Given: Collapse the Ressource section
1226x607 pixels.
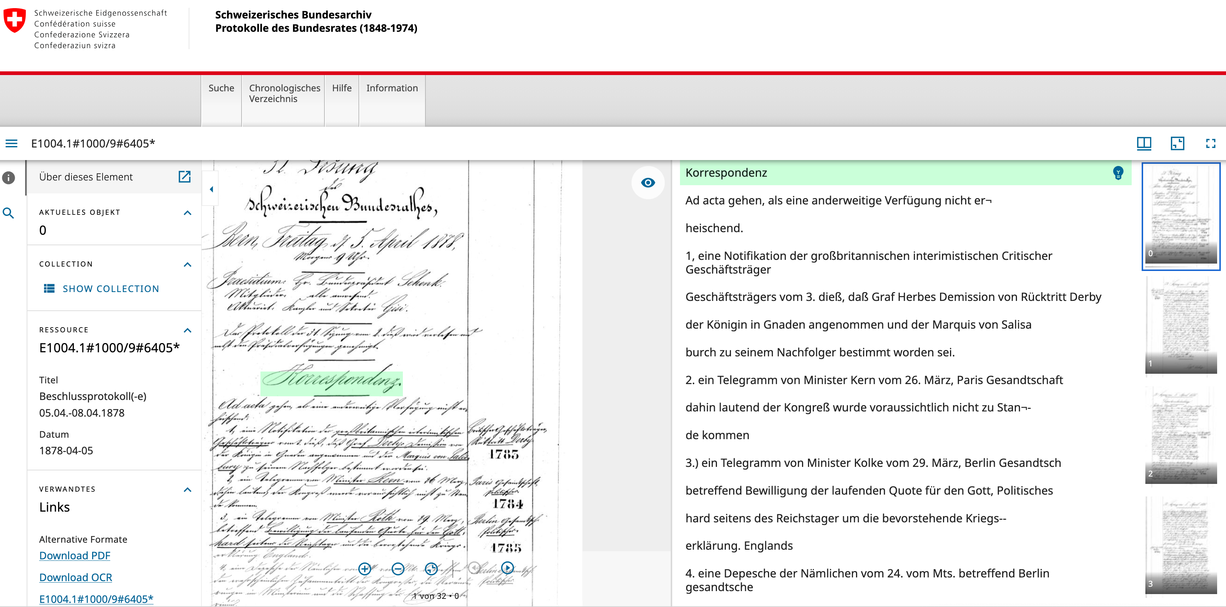Looking at the screenshot, I should (x=188, y=330).
